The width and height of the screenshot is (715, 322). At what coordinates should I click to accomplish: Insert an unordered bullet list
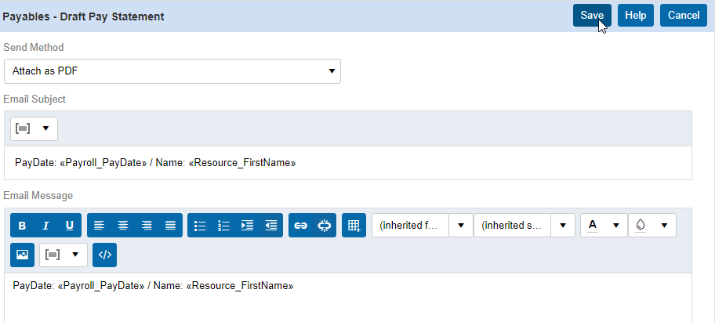point(200,226)
